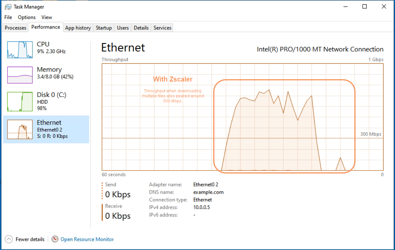This screenshot has width=395, height=250.
Task: Open Resource Monitor link
Action: [x=87, y=239]
